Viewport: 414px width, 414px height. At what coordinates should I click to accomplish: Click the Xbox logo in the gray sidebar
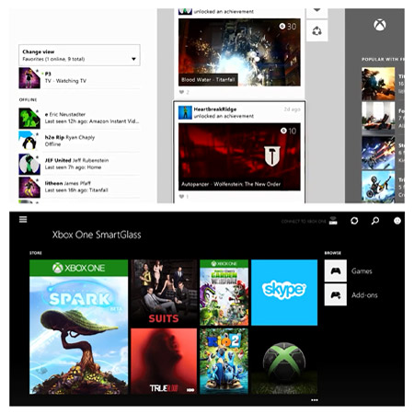380,25
